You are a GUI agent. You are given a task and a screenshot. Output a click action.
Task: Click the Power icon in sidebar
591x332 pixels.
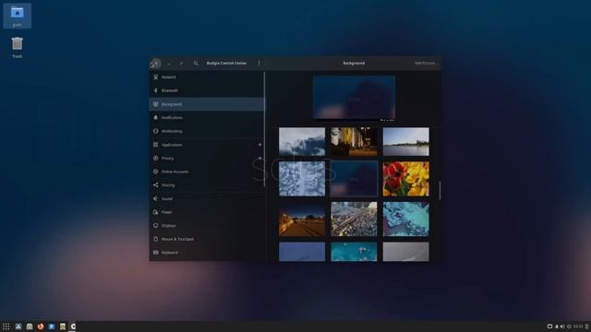(156, 212)
